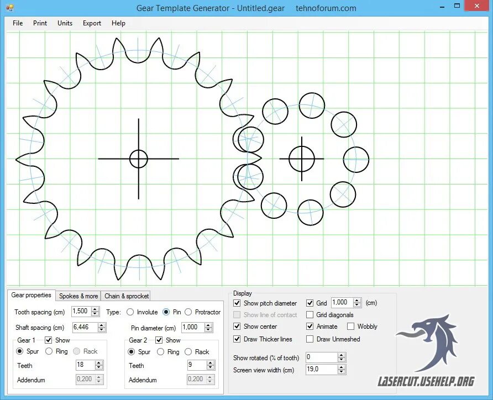Viewport: 493px width, 400px height.
Task: Open the Units menu
Action: [65, 23]
